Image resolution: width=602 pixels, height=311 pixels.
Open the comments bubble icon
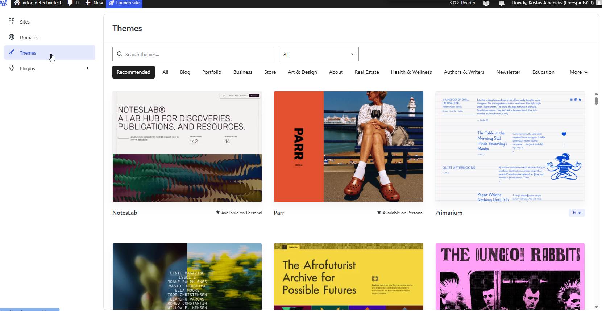pos(70,3)
